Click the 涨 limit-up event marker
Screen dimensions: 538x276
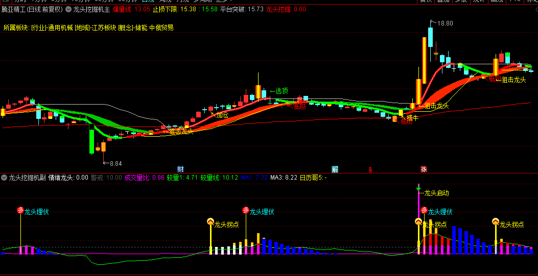coord(424,169)
